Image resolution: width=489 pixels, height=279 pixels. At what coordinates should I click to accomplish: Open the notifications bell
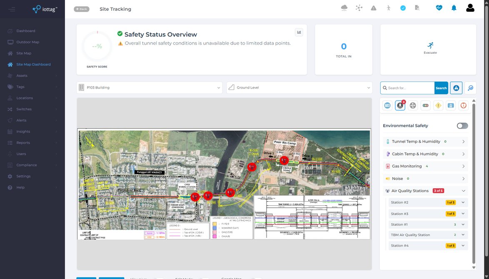coord(454,8)
